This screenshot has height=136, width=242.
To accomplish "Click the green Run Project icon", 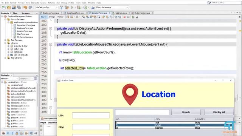I will [x=72, y=7].
